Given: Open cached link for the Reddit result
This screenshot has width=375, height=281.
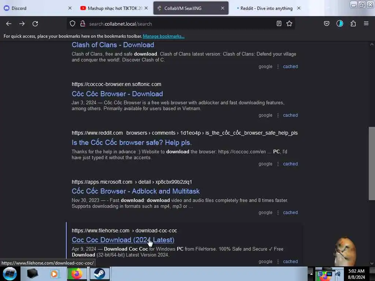Looking at the screenshot, I should pyautogui.click(x=290, y=164).
